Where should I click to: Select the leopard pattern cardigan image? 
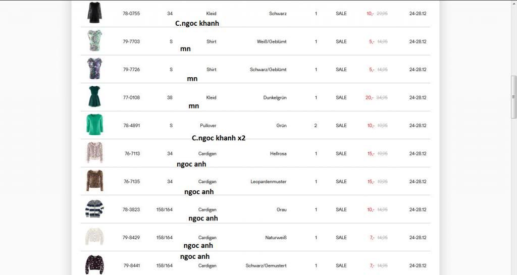(94, 181)
